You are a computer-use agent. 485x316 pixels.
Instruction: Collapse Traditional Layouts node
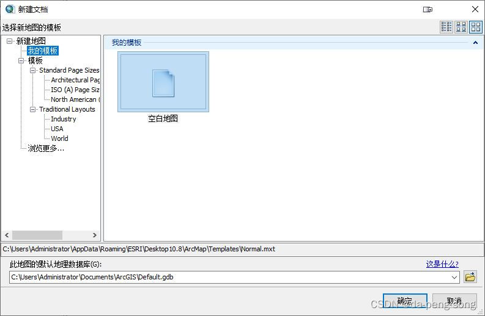[32, 109]
